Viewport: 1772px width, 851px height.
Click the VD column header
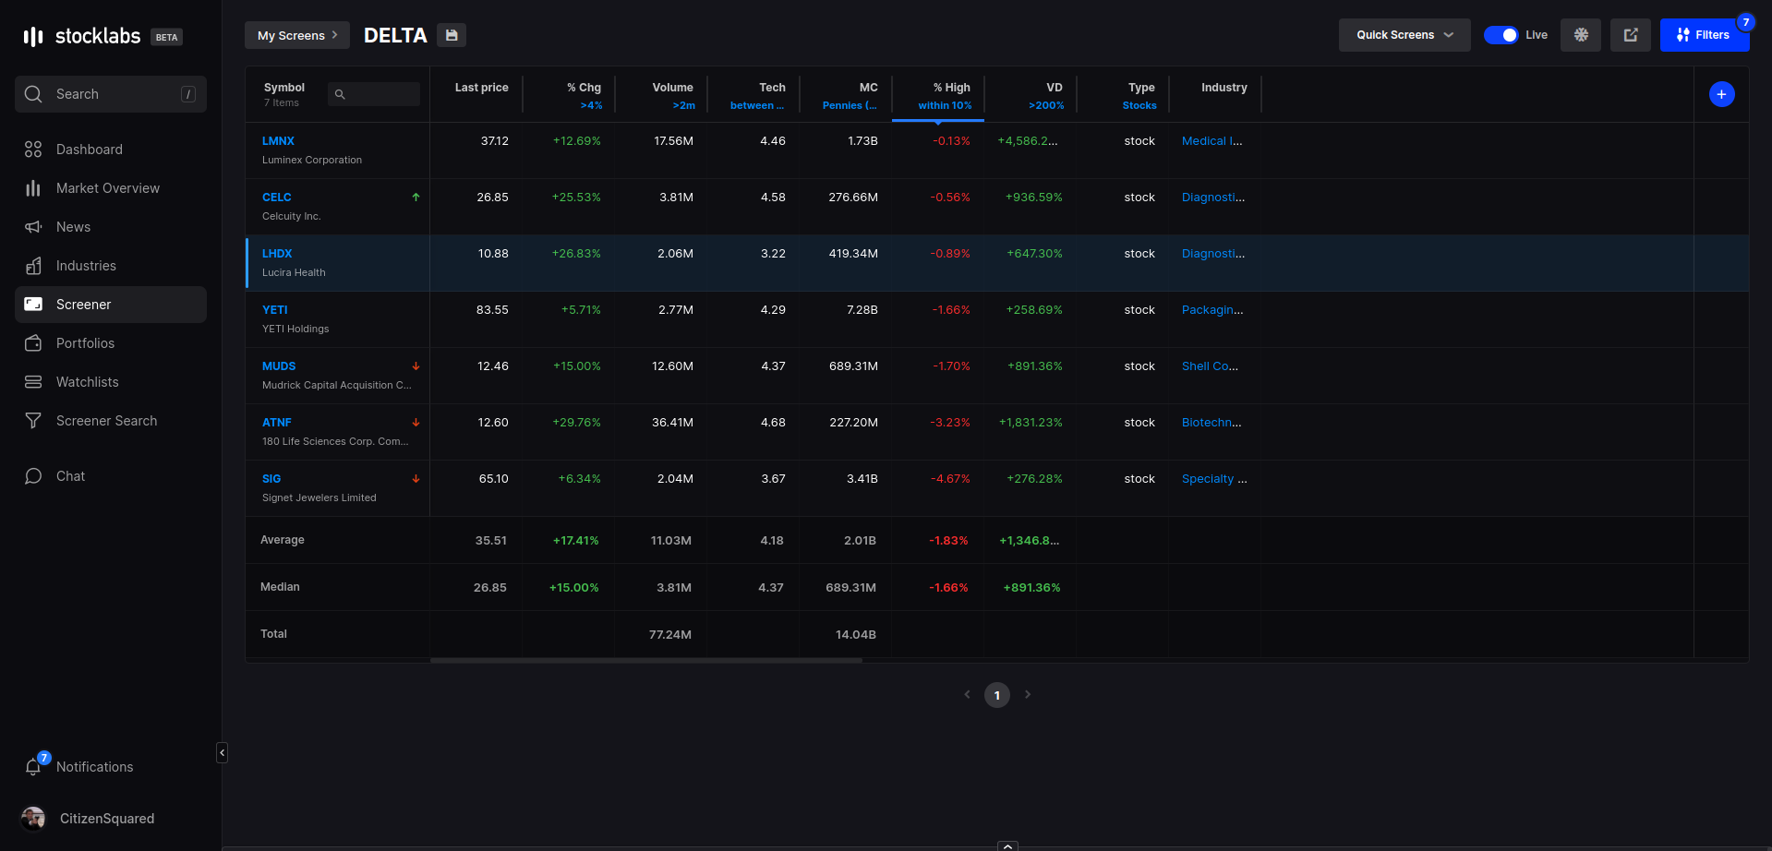[x=1055, y=88]
